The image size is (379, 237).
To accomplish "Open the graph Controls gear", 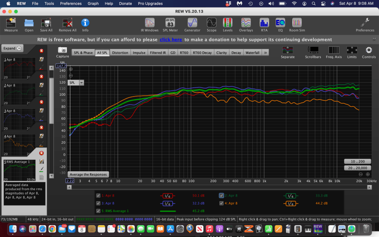I will (368, 53).
